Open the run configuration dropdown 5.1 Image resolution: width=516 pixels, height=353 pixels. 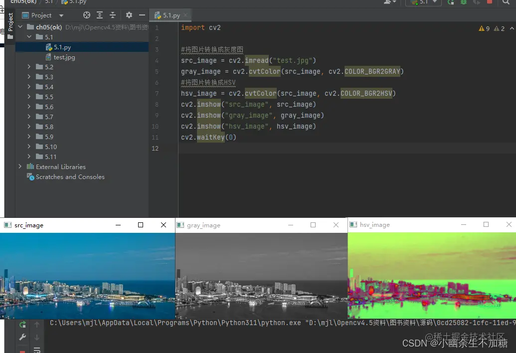[x=424, y=2]
